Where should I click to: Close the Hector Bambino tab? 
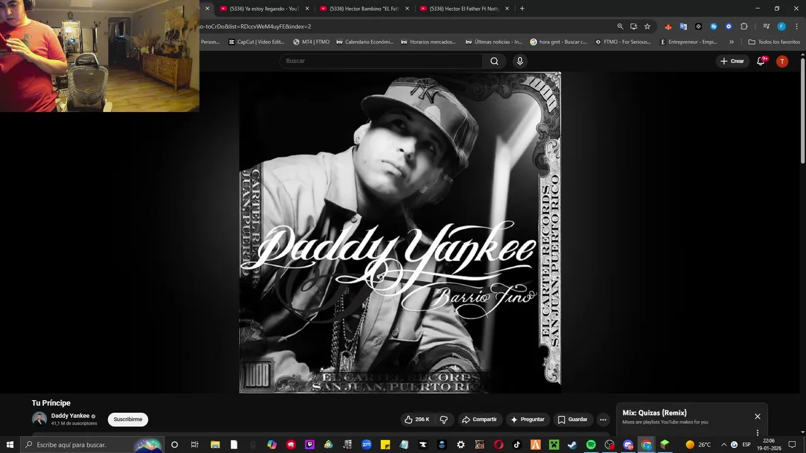(407, 9)
